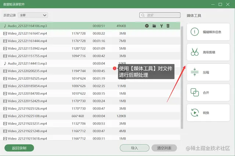Click resolution 1128*722 in the list
The image size is (235, 156).
click(79, 48)
